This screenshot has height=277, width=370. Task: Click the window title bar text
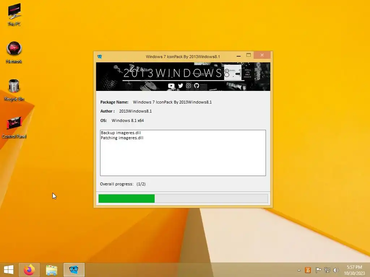[x=183, y=57]
